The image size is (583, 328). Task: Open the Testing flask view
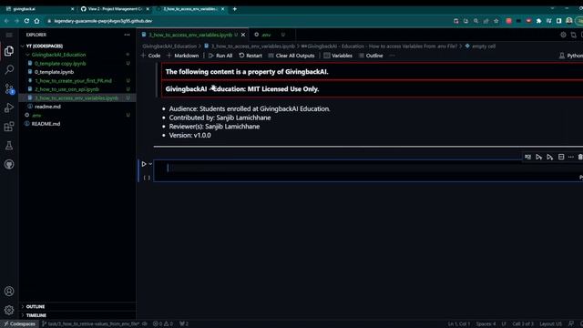coord(9,146)
